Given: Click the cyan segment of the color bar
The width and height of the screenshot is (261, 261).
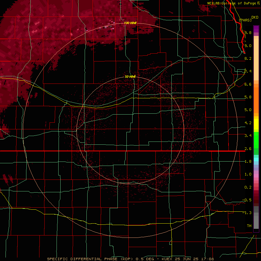Looking at the screenshot, I should 256,159.
